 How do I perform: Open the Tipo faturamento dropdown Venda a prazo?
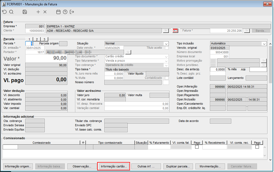click(166, 61)
